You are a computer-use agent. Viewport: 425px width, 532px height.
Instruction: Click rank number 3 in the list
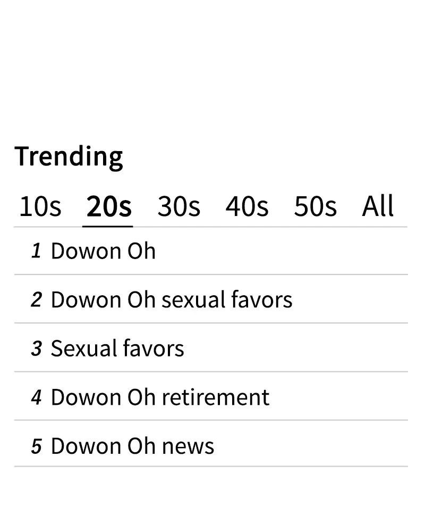pos(36,349)
